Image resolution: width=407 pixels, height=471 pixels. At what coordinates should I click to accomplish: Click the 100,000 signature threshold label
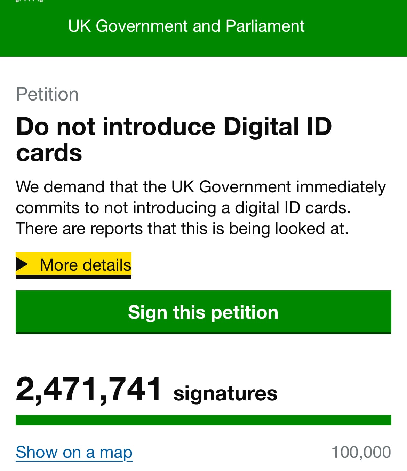(x=361, y=452)
